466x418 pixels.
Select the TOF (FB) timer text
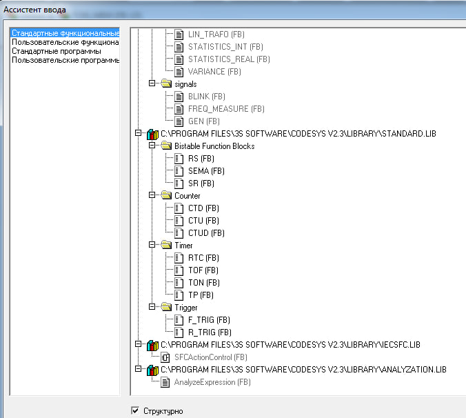(203, 270)
